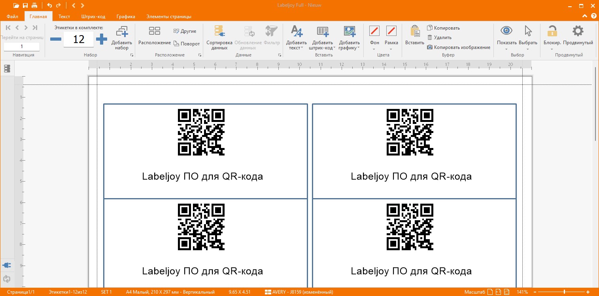
Task: Click the labels count field showing 12
Action: click(x=79, y=39)
